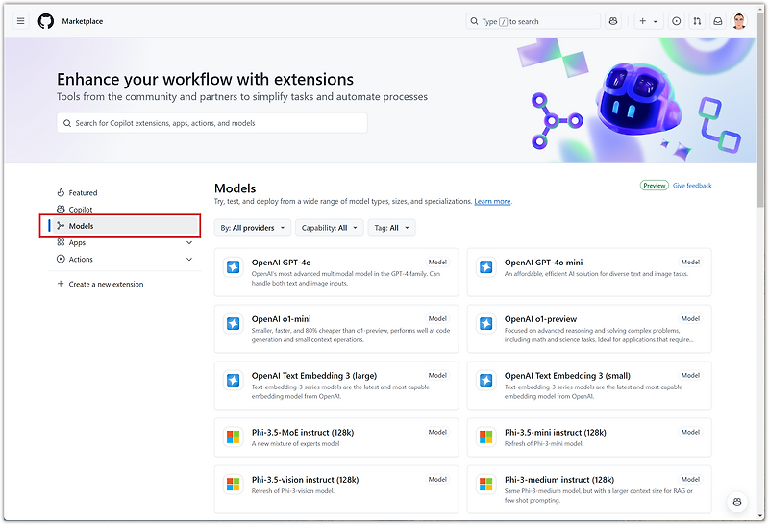Click the Marketplace title in header
This screenshot has height=525, width=769.
tap(83, 21)
